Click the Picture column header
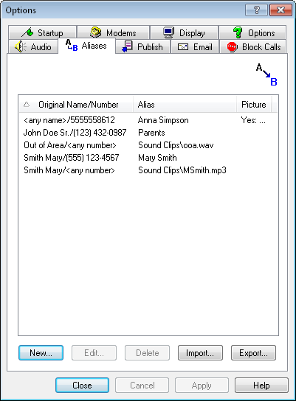This screenshot has width=296, height=401. [254, 105]
